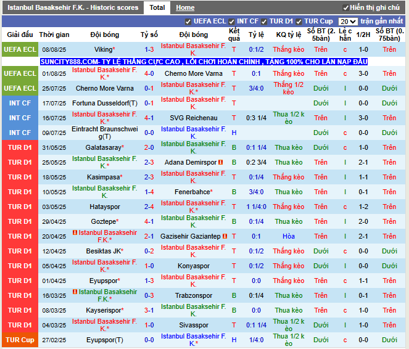The height and width of the screenshot is (349, 409).
Task: Open Kasimpasa team link
Action: 103,177
